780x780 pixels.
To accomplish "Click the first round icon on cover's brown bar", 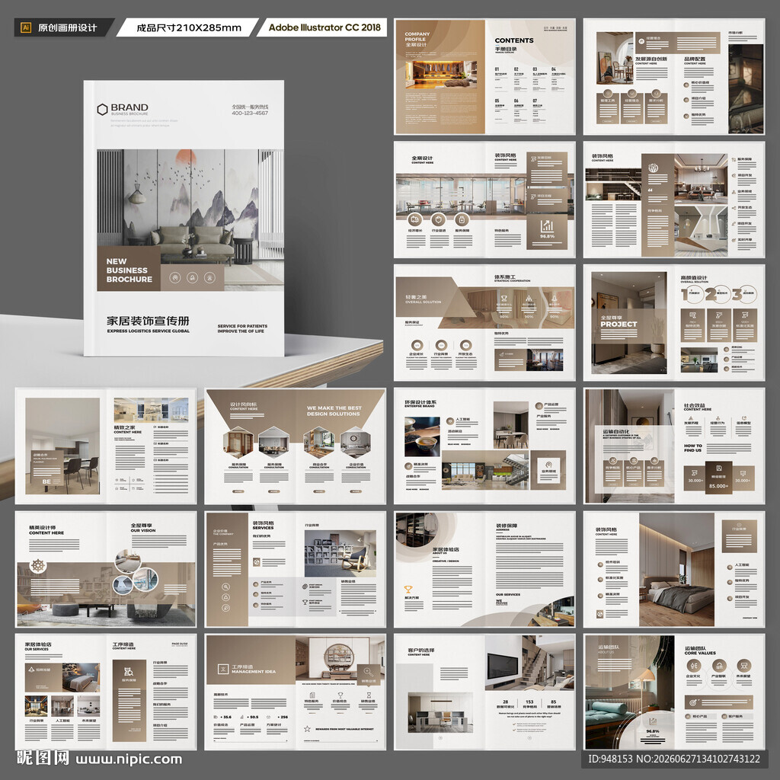I will point(174,277).
